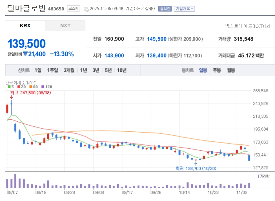Select the 월봉 monthly candle chart option

[231, 70]
